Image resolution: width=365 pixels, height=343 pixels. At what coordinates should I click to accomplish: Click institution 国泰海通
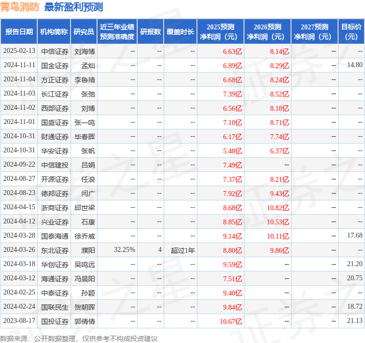(x=55, y=236)
